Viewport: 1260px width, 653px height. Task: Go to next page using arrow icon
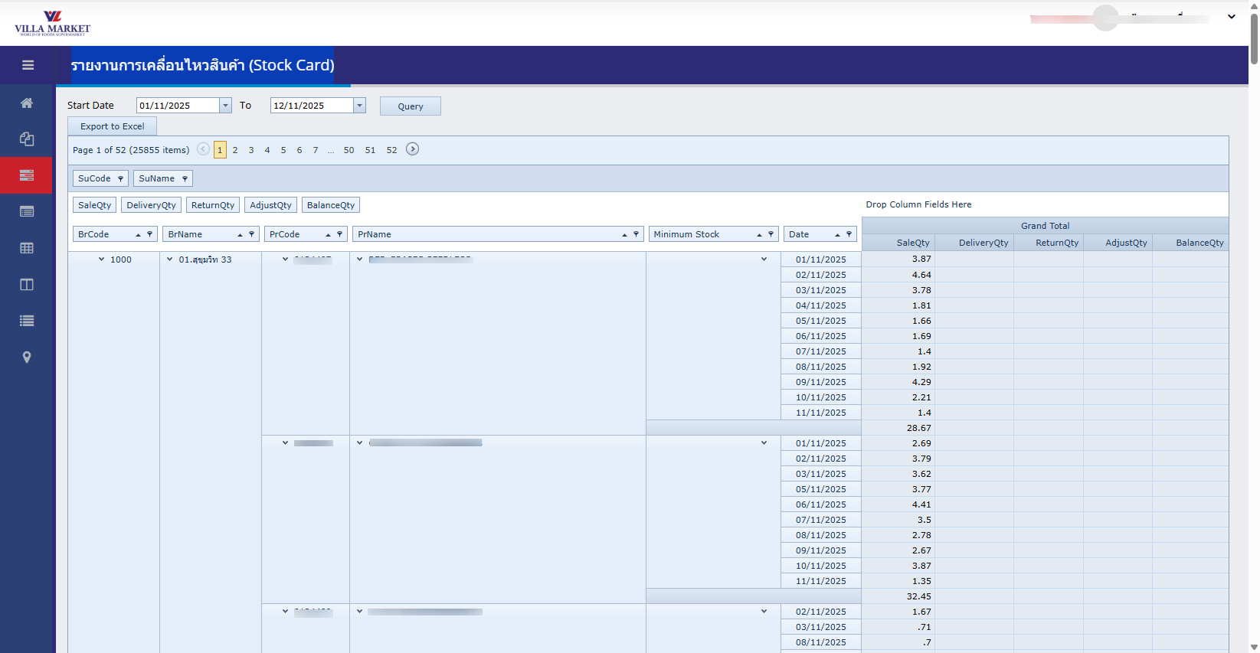tap(412, 149)
